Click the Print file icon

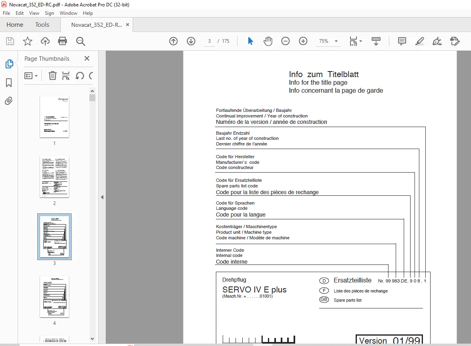point(62,41)
